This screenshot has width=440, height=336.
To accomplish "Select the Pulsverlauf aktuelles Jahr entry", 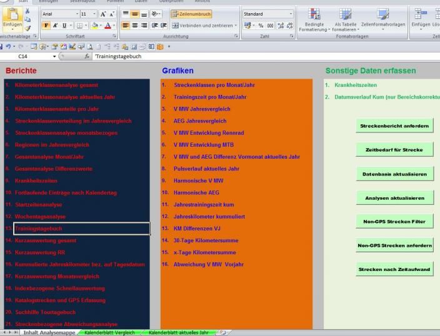I will click(x=206, y=169).
